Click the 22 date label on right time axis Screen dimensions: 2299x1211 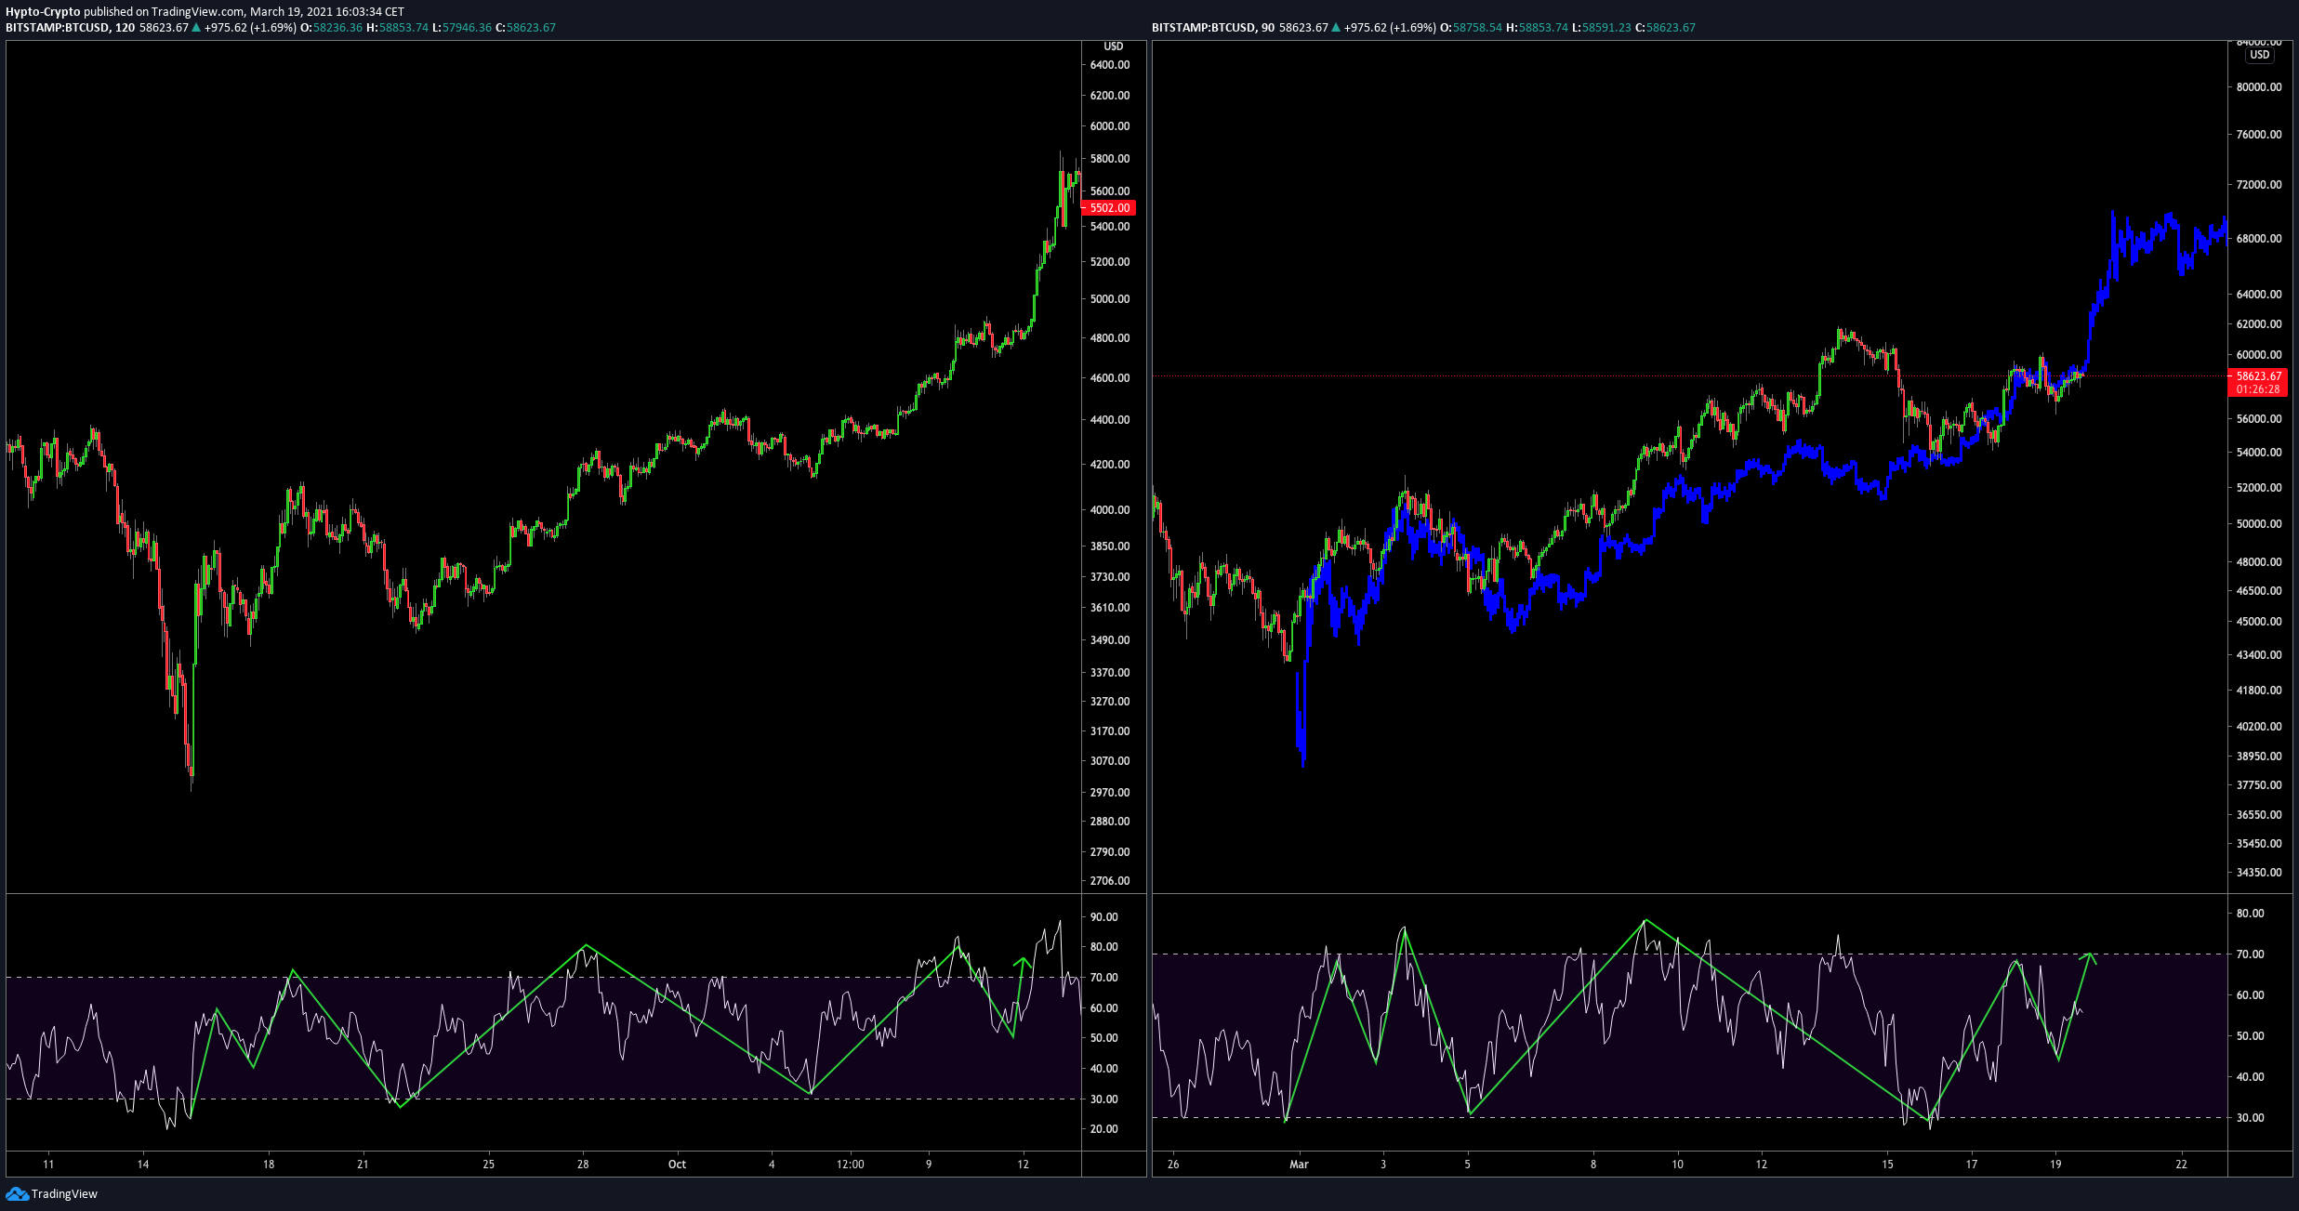(x=2181, y=1165)
